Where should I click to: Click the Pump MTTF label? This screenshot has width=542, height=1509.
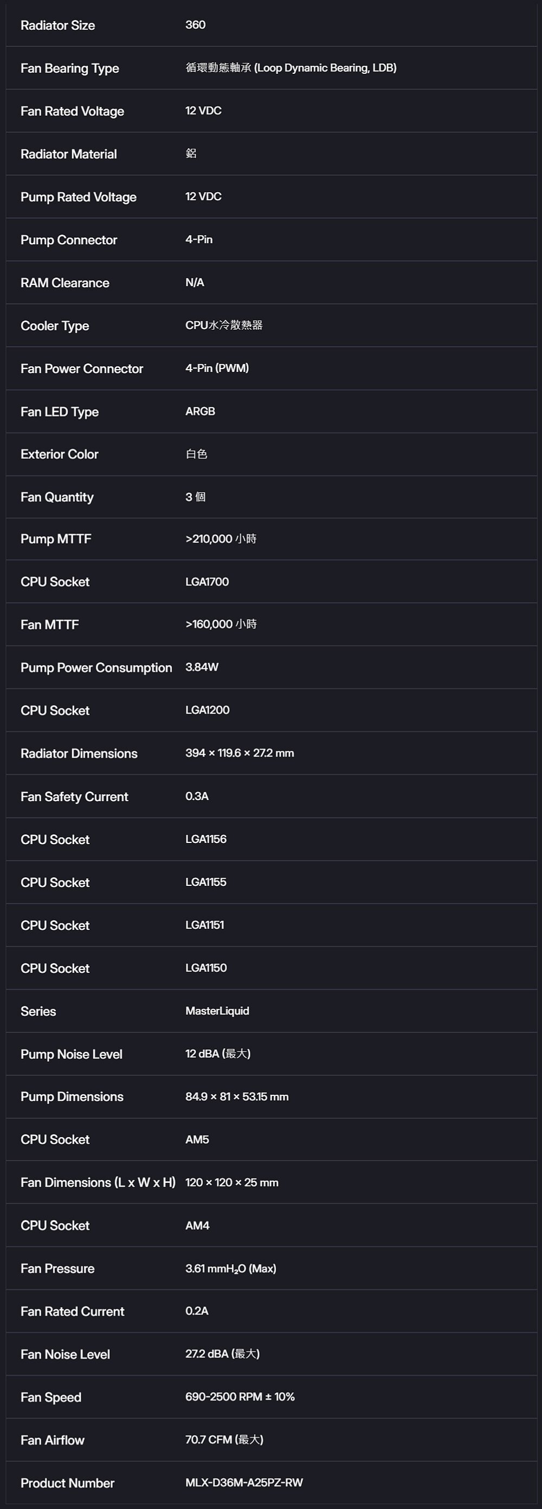pos(55,539)
